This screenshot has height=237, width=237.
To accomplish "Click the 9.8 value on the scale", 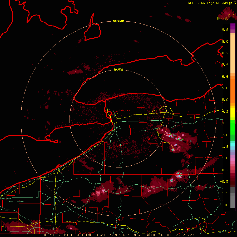I will tap(225, 29).
